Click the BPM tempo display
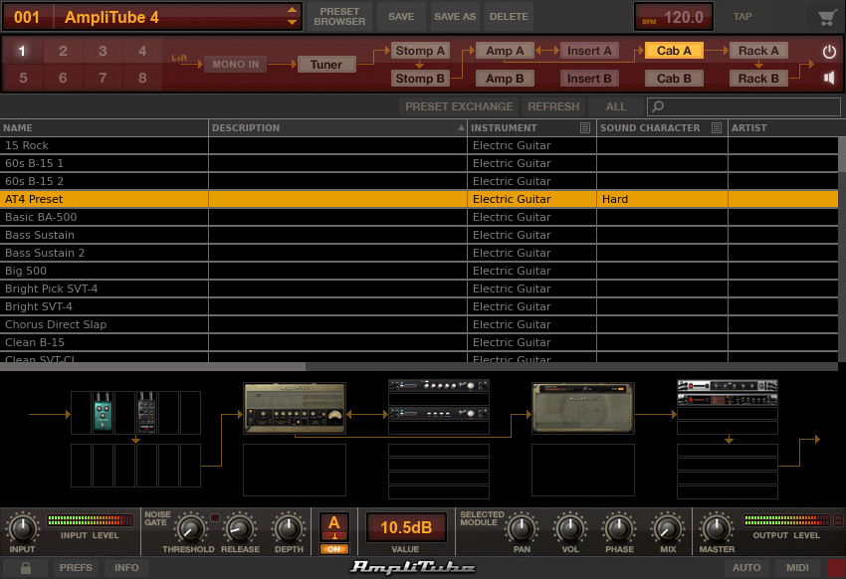The image size is (846, 579). click(x=674, y=17)
